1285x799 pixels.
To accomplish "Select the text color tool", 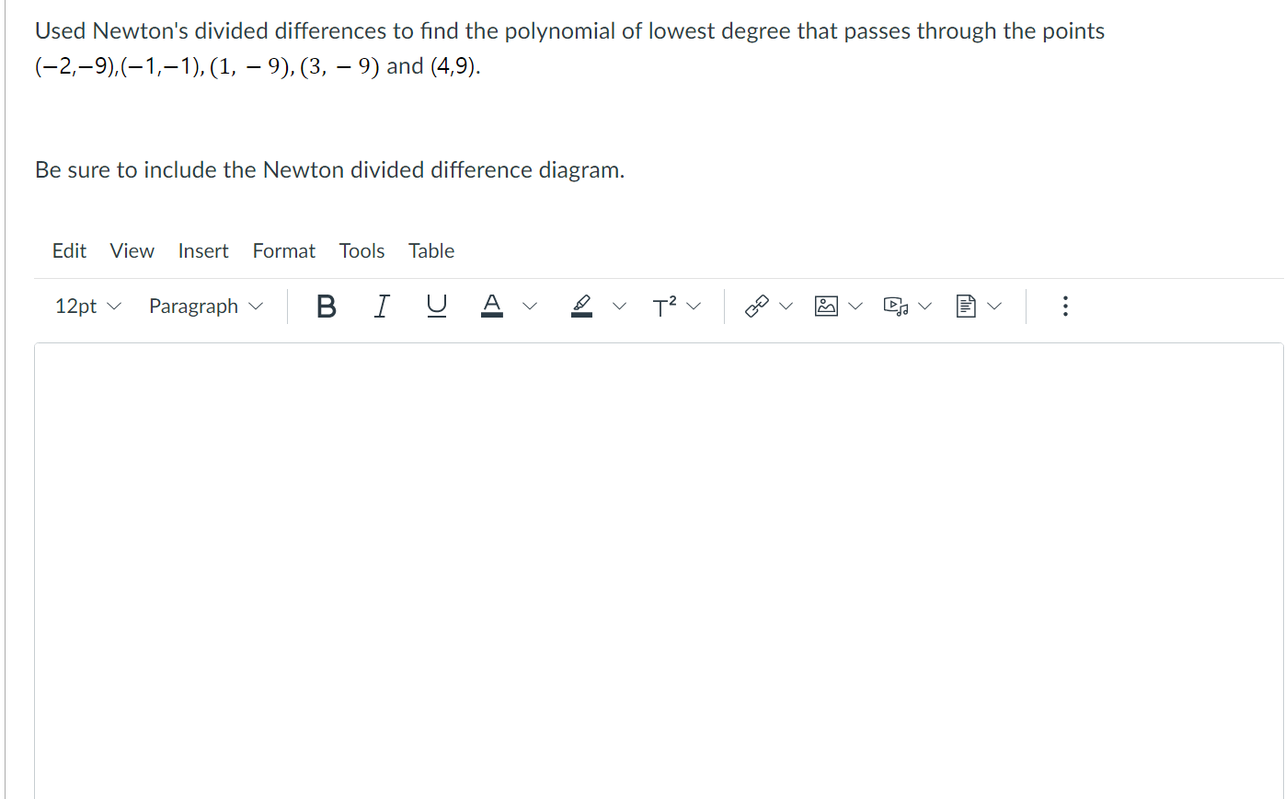I will pos(492,306).
